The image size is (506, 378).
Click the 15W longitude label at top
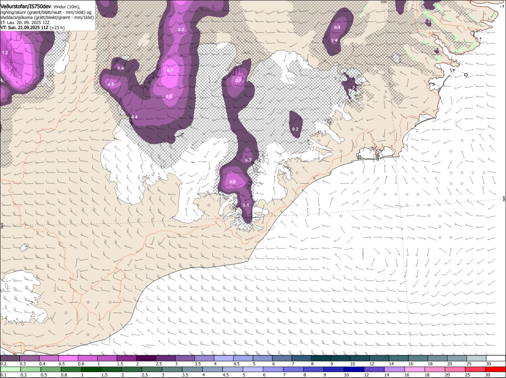click(383, 2)
